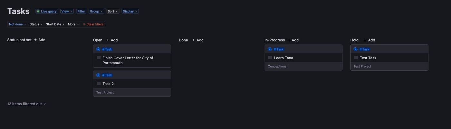Click the Filter button in the toolbar

pos(81,11)
